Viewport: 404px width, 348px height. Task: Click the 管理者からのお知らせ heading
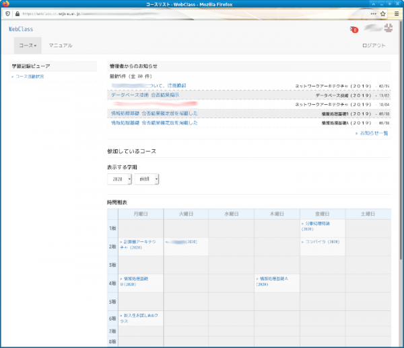click(133, 67)
